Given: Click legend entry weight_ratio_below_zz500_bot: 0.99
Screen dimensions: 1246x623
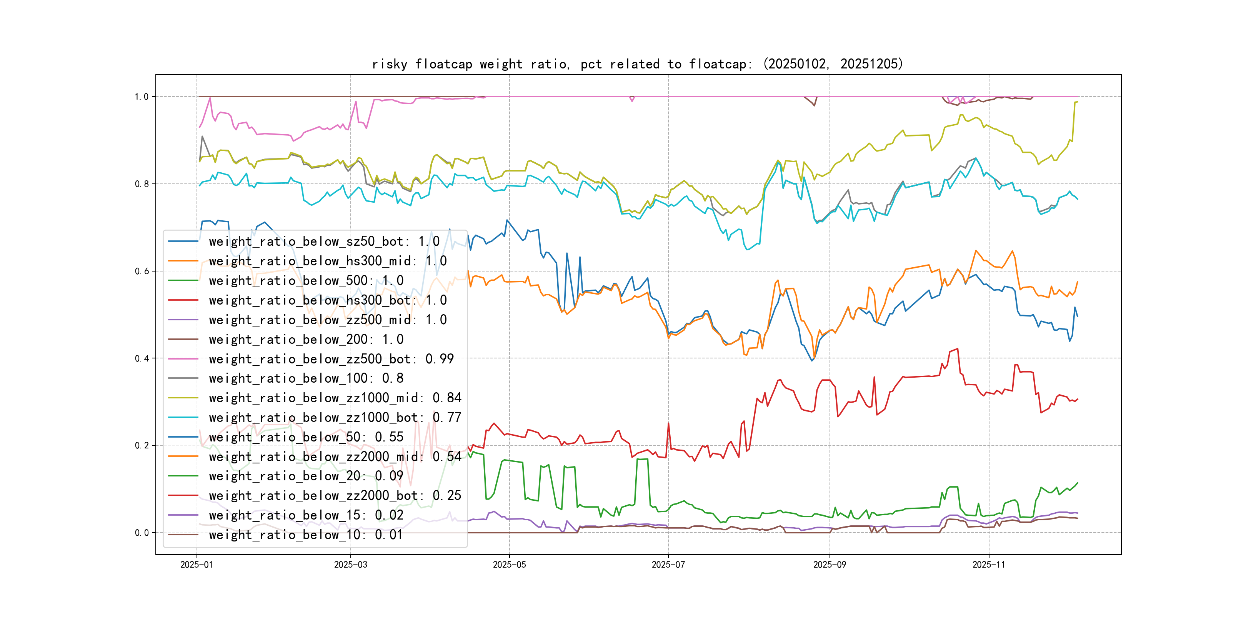Looking at the screenshot, I should (331, 359).
